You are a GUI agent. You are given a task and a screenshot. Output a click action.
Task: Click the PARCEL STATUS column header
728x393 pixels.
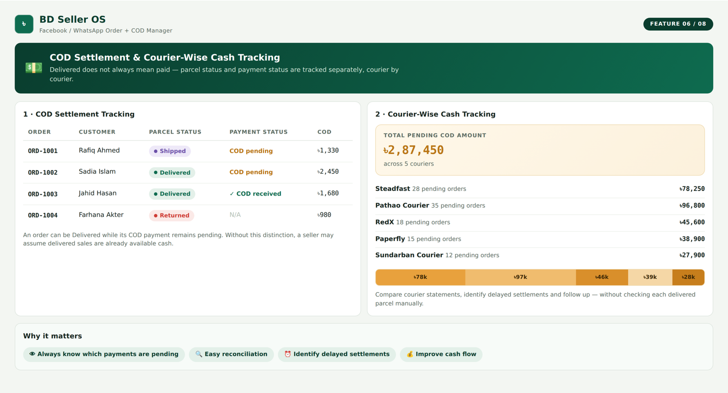tap(175, 132)
